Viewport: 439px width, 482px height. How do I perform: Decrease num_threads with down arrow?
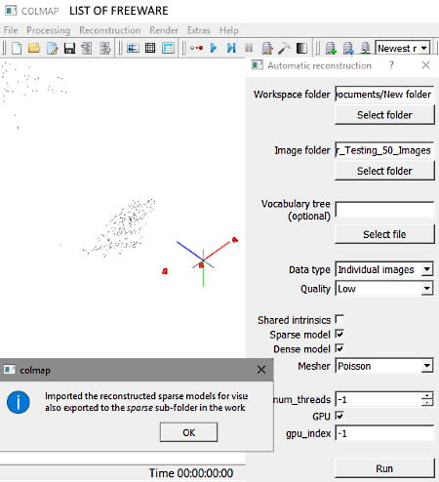pyautogui.click(x=427, y=403)
